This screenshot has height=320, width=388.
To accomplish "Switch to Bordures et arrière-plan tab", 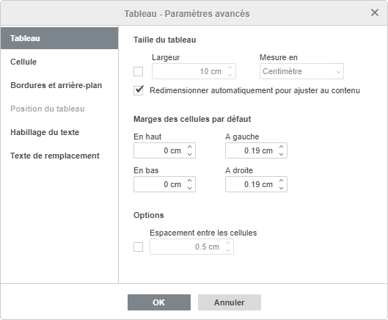I will [59, 85].
